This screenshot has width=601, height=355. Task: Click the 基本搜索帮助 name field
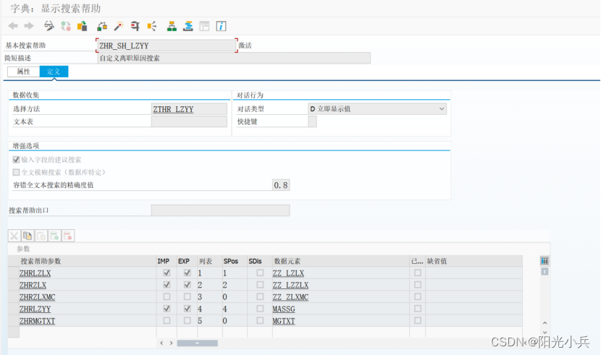coord(167,46)
